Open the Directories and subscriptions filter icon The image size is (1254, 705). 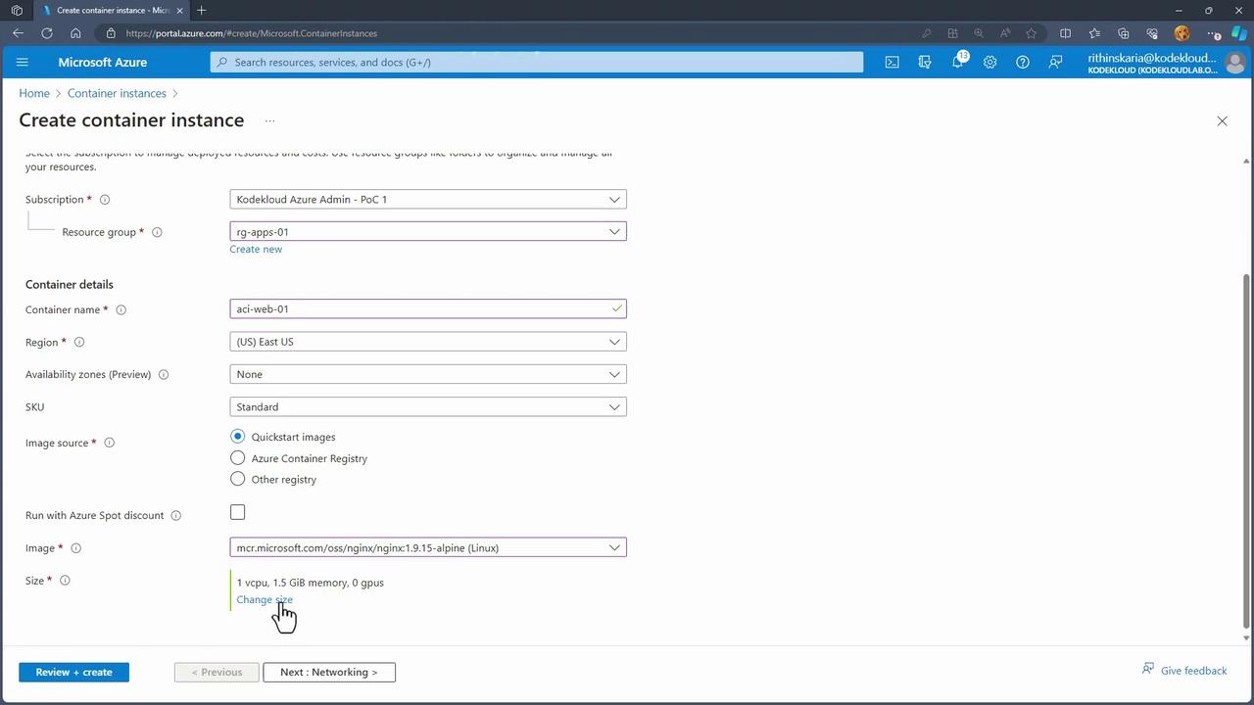(x=924, y=62)
